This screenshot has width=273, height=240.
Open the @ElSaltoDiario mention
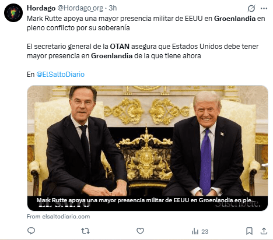(61, 75)
